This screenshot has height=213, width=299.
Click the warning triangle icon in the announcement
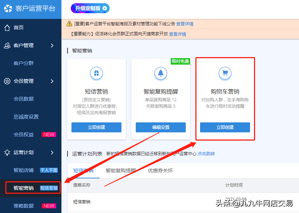point(69,24)
